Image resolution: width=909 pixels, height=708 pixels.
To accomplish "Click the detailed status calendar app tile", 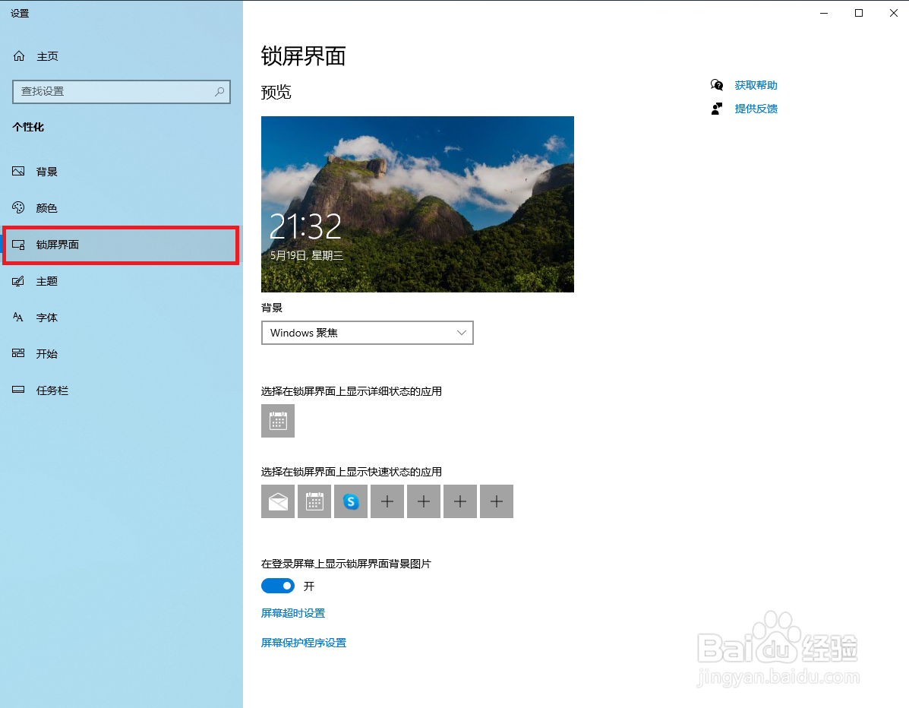I will [278, 421].
